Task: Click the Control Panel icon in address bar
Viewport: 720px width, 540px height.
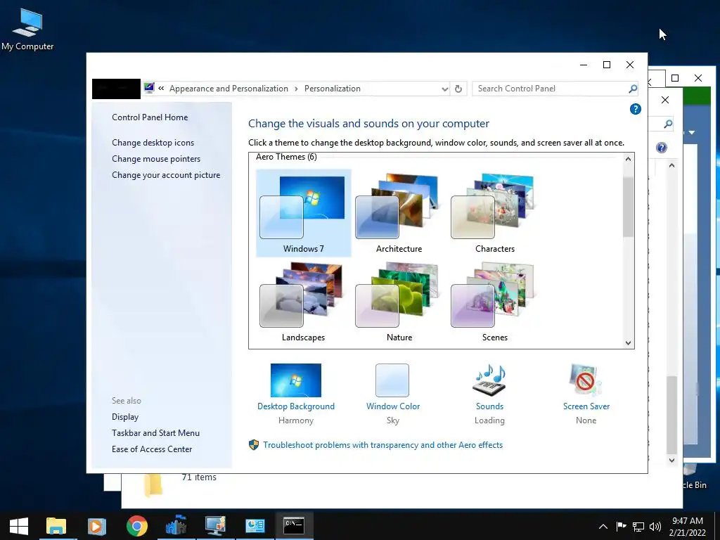Action: point(149,88)
